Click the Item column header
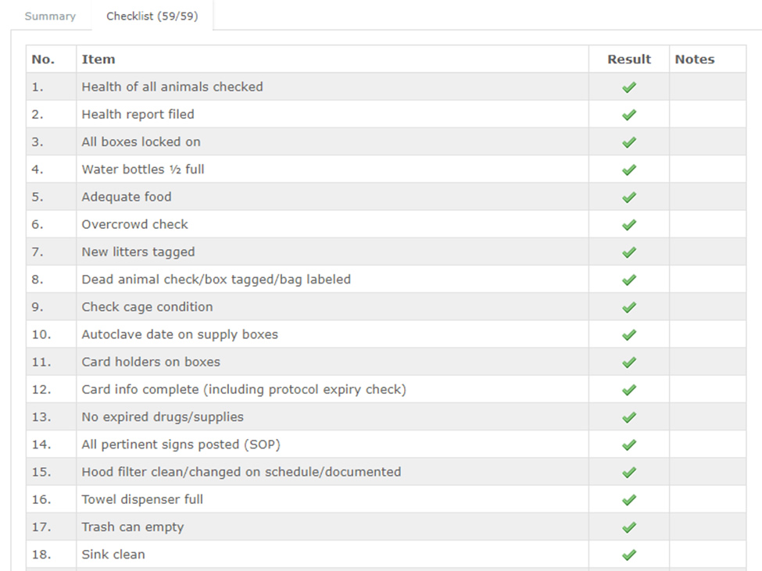762x571 pixels. tap(98, 59)
